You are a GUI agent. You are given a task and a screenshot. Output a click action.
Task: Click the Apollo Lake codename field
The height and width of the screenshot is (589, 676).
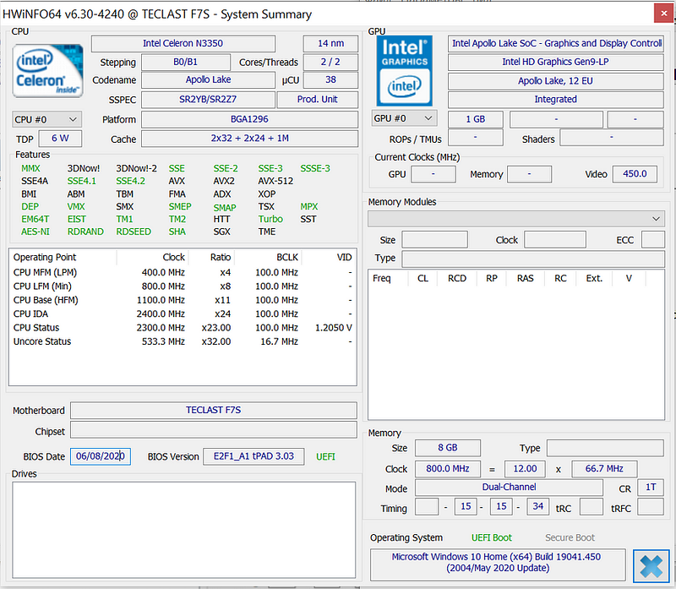208,81
